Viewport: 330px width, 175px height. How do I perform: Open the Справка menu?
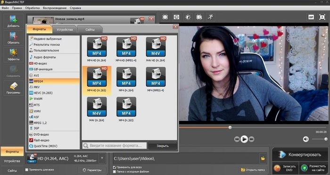tap(75, 8)
